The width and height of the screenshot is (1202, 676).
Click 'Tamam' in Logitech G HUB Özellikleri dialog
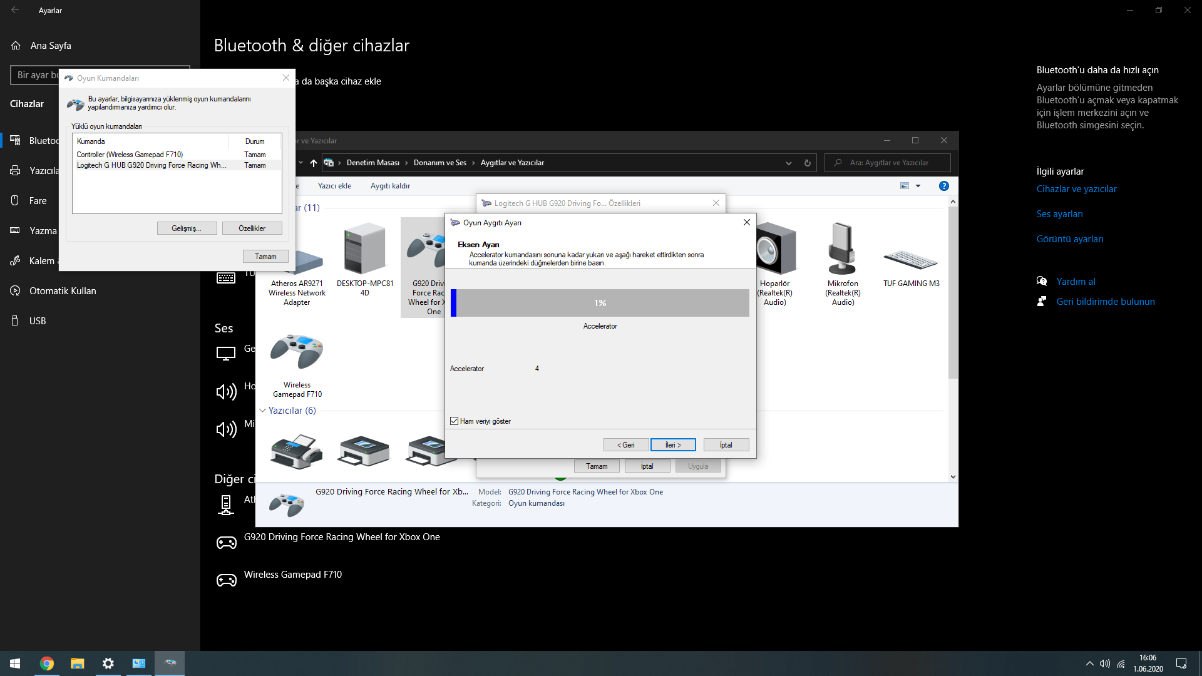point(597,466)
